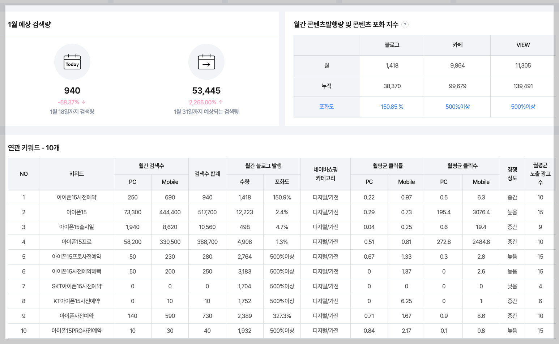
Task: Click the 키워드 column header
Action: click(77, 174)
